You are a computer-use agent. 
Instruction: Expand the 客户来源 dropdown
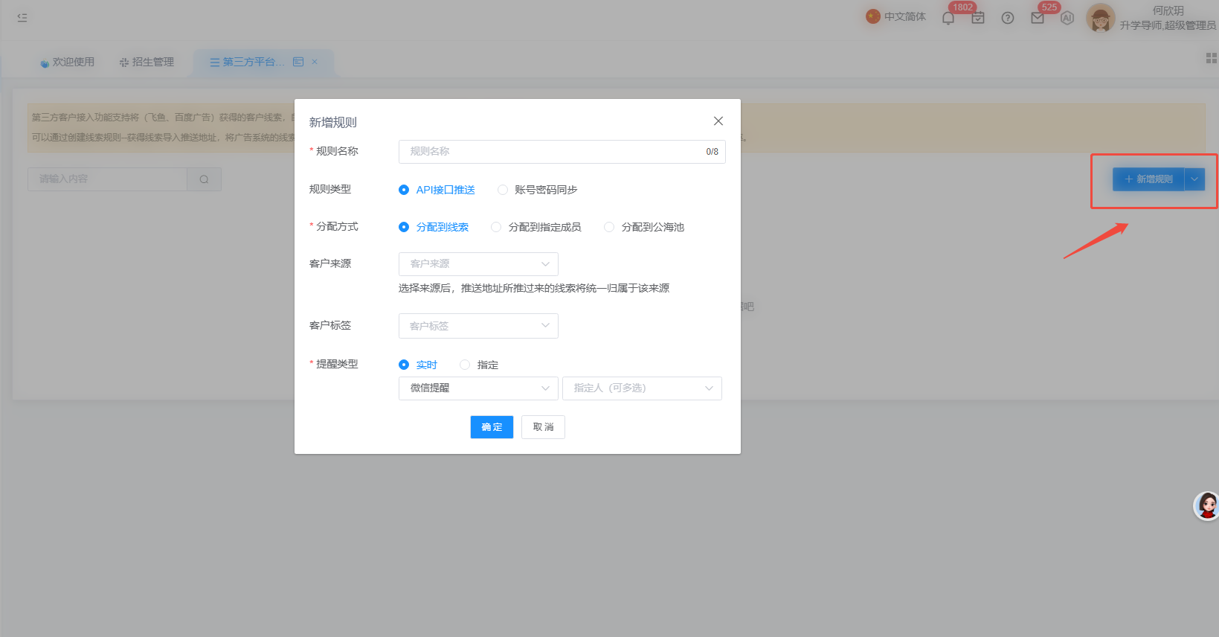[478, 264]
